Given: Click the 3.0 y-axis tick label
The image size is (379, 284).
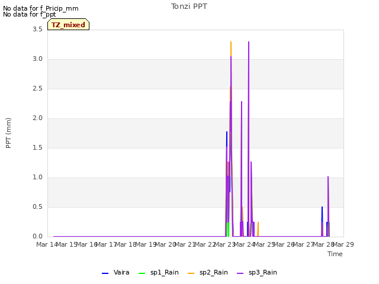Looking at the screenshot, I should [x=37, y=59].
